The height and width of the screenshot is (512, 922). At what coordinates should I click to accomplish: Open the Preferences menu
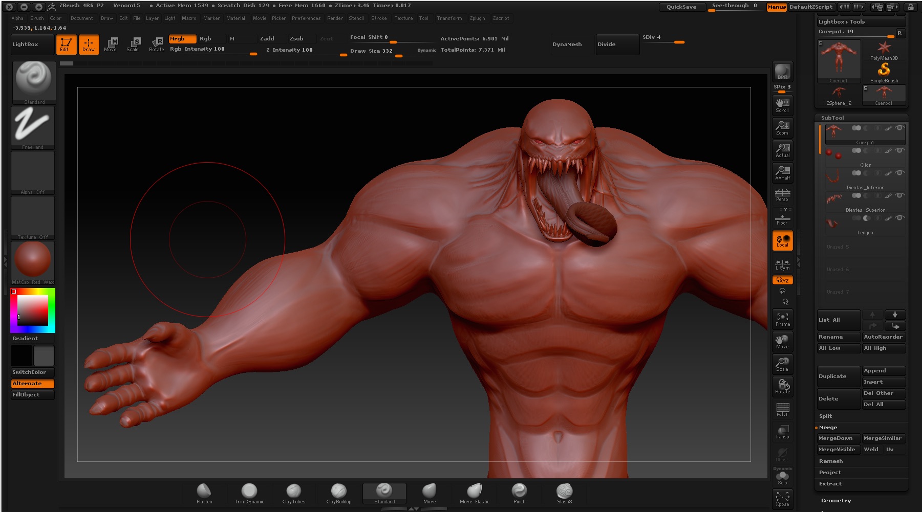click(x=306, y=18)
